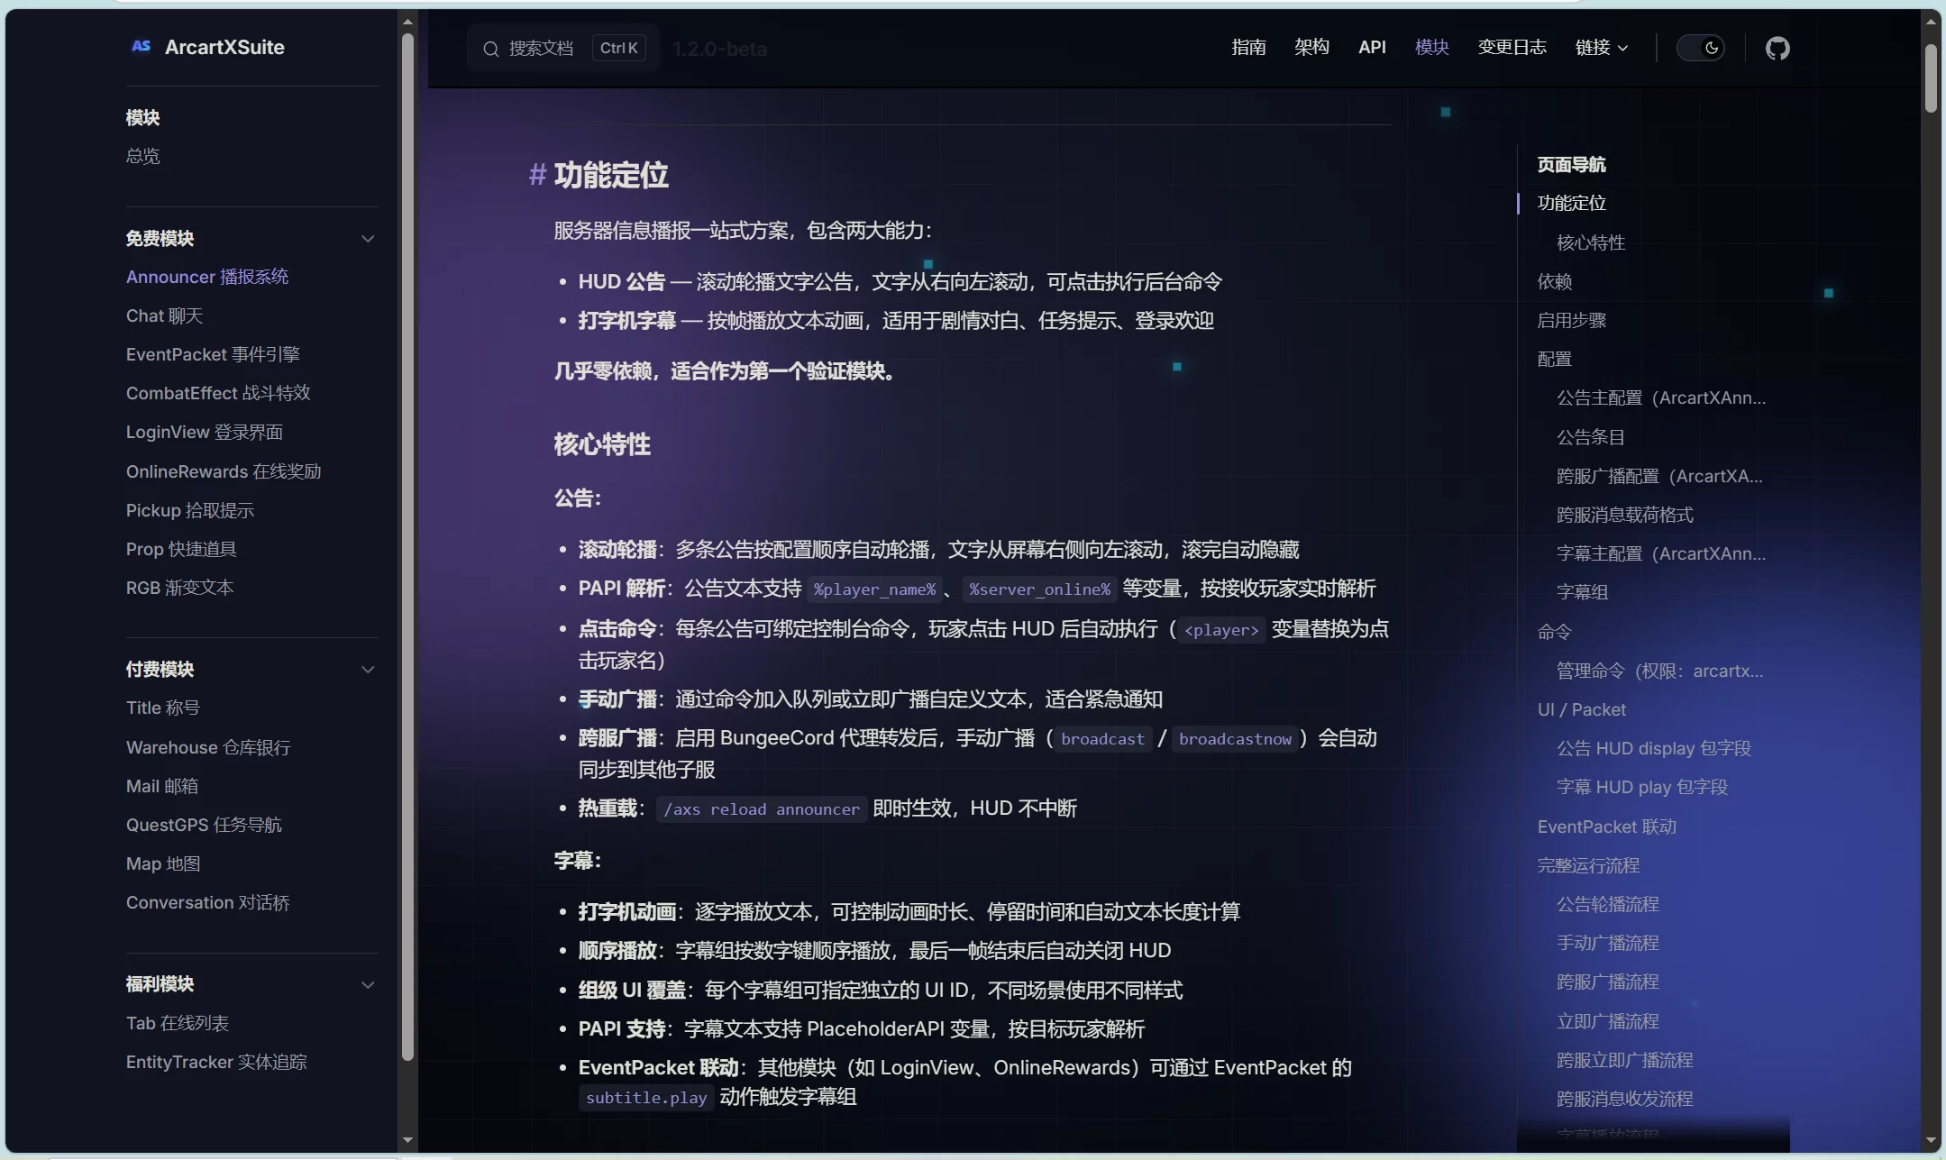This screenshot has width=1946, height=1160.
Task: Jump to EventPacket 联动 in page navigation
Action: [1606, 827]
